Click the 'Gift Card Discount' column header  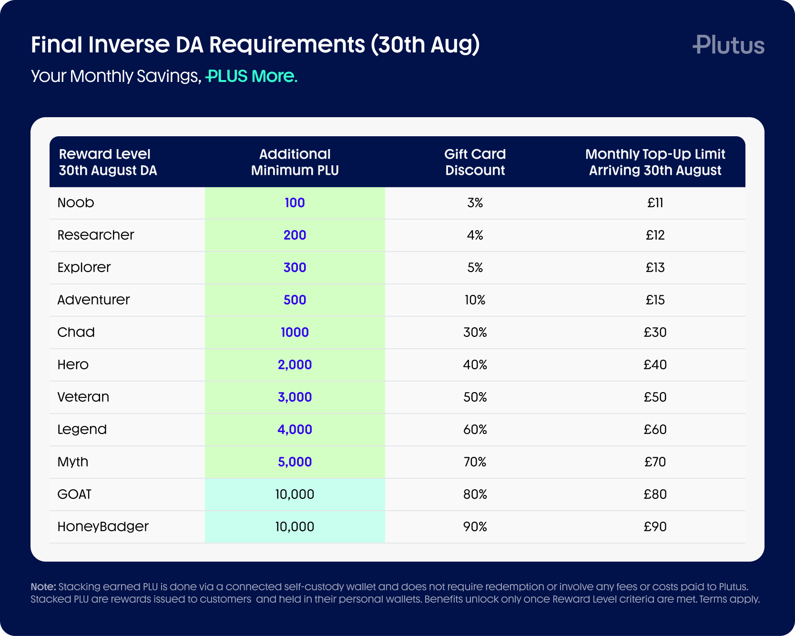click(x=475, y=162)
